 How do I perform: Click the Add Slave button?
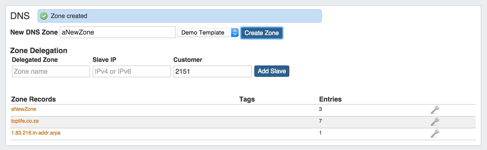[272, 71]
